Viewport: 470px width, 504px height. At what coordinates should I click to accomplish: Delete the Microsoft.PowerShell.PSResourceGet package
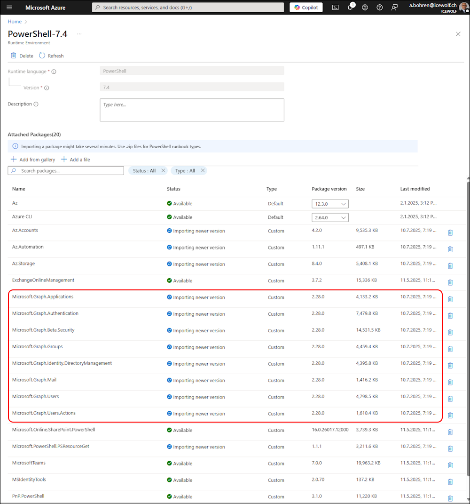coord(450,449)
